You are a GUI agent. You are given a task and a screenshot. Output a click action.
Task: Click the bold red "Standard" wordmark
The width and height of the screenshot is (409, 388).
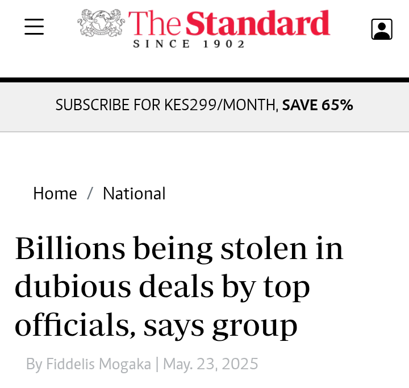click(x=258, y=23)
